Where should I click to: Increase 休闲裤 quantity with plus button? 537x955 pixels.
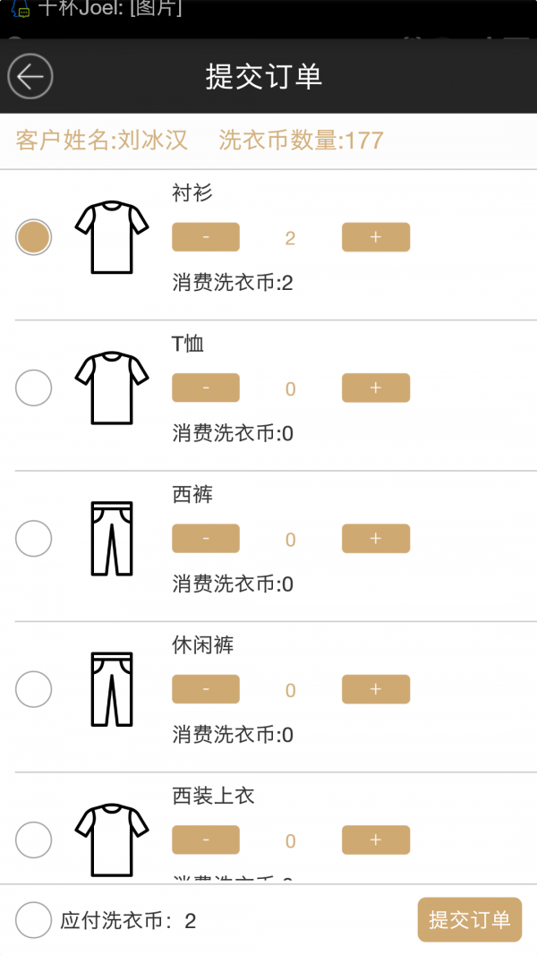pyautogui.click(x=375, y=689)
